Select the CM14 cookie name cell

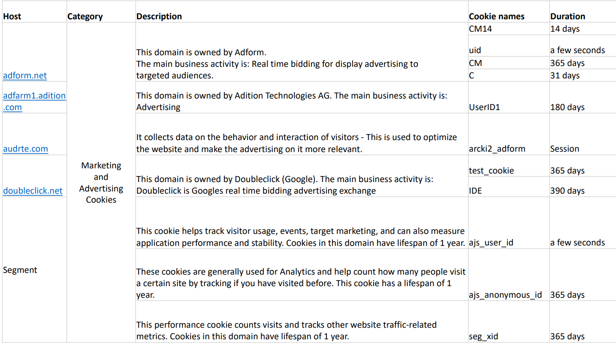[509, 29]
